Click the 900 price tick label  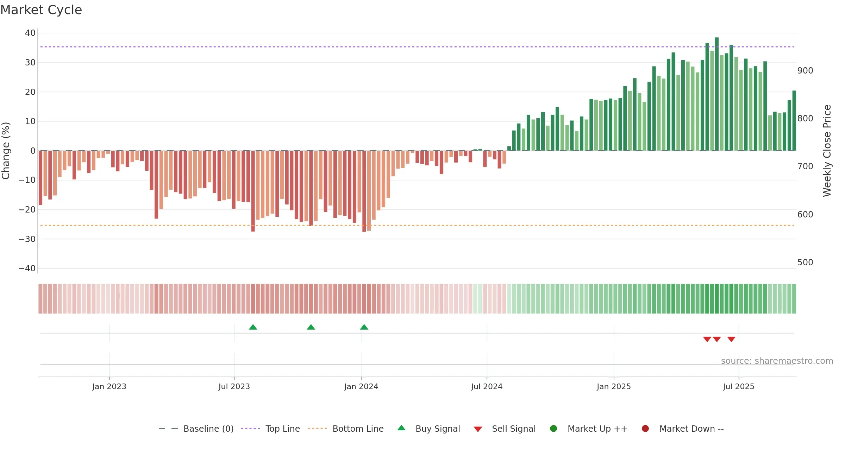point(806,71)
